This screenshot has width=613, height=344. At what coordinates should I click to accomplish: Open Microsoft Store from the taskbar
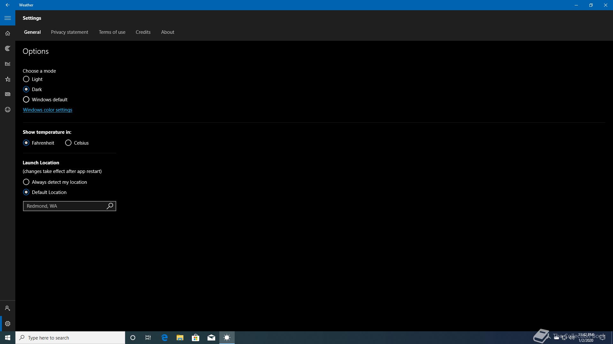pos(195,338)
